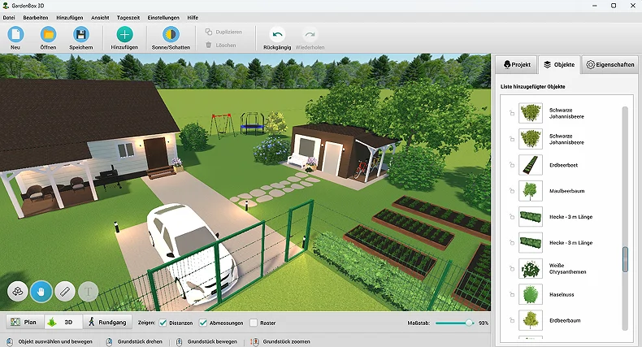Select first Schwarze Johannisbeere thumbnail
Viewport: 642px width, 347px height.
click(530, 113)
